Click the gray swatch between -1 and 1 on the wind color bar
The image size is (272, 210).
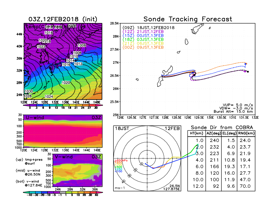pos(63,192)
